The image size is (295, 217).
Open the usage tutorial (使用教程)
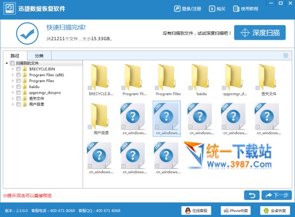pyautogui.click(x=245, y=9)
